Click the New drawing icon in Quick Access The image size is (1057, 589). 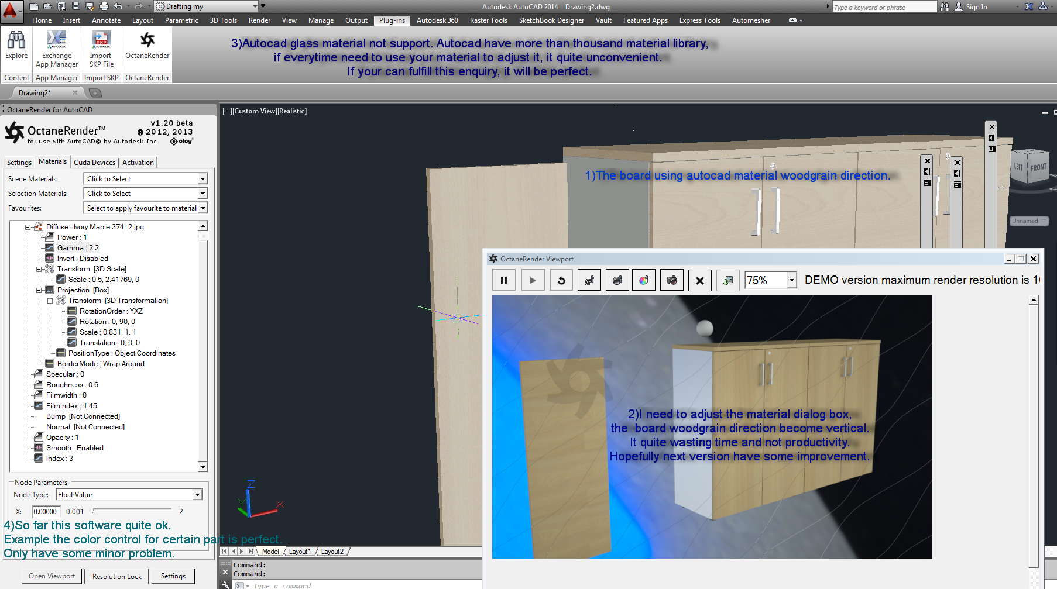point(34,6)
